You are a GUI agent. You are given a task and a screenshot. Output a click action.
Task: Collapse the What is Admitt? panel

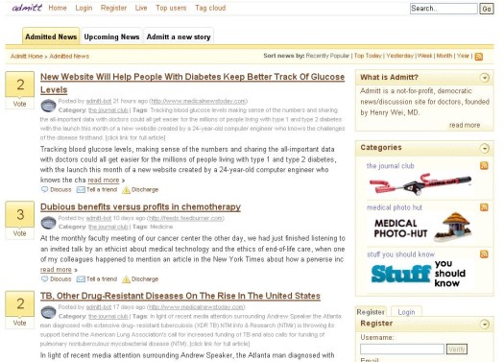pos(485,78)
